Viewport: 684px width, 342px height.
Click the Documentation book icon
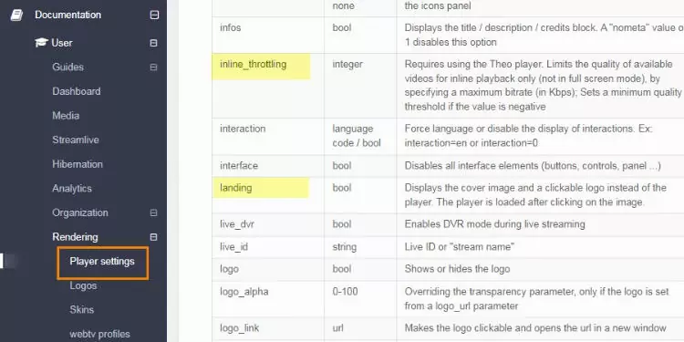(x=16, y=15)
